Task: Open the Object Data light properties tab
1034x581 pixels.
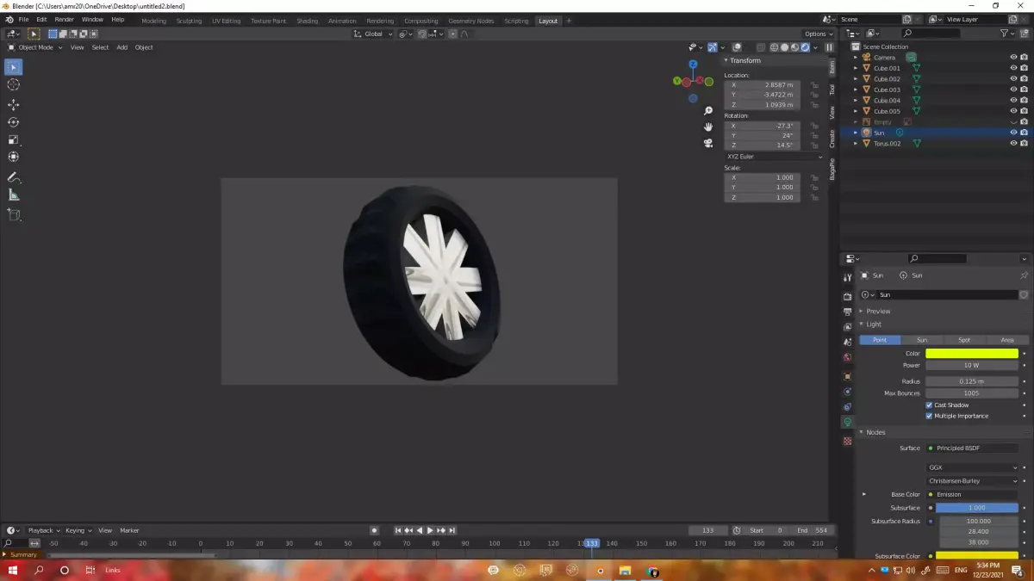Action: (x=847, y=423)
